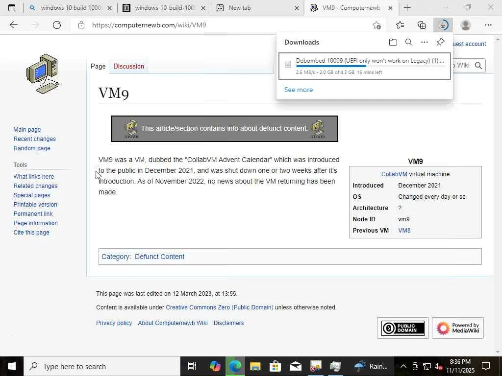Viewport: 502px width, 376px height.
Task: Open Microsoft Store from the taskbar
Action: click(275, 366)
